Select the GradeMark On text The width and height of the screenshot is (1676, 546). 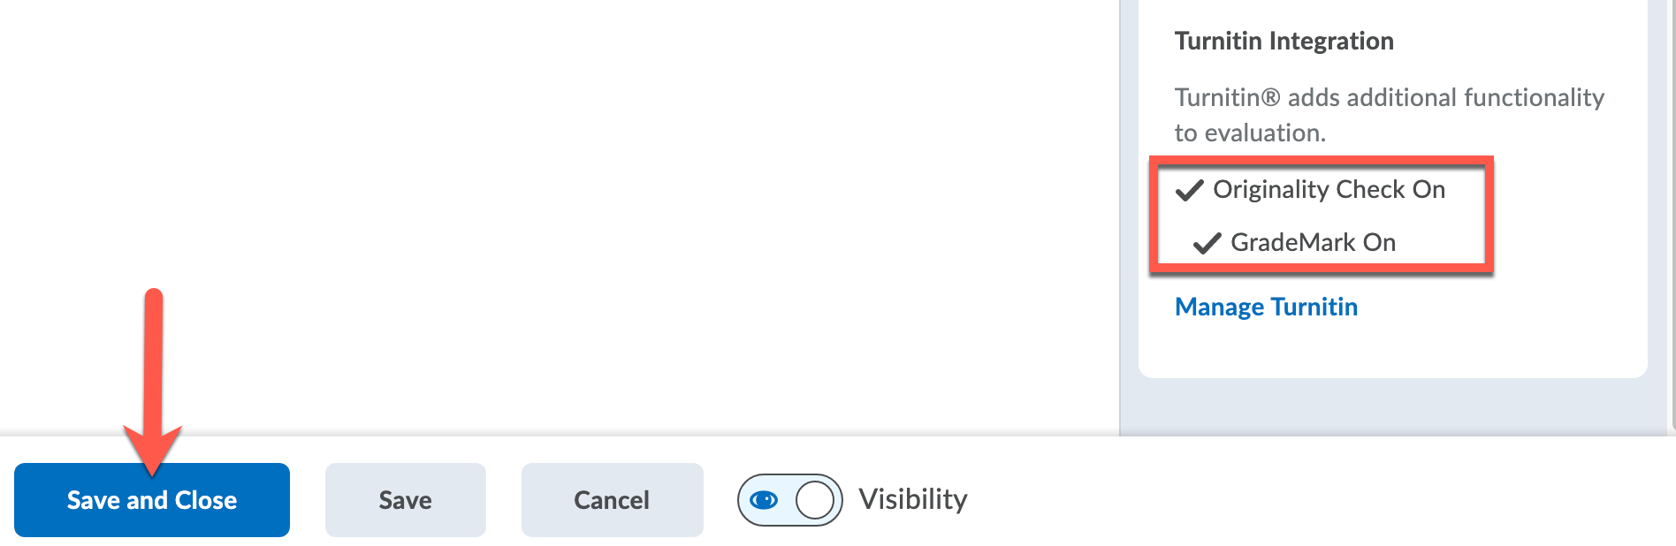1313,242
